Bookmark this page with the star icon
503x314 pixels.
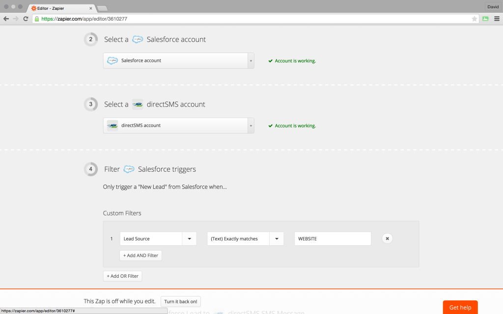pos(474,19)
